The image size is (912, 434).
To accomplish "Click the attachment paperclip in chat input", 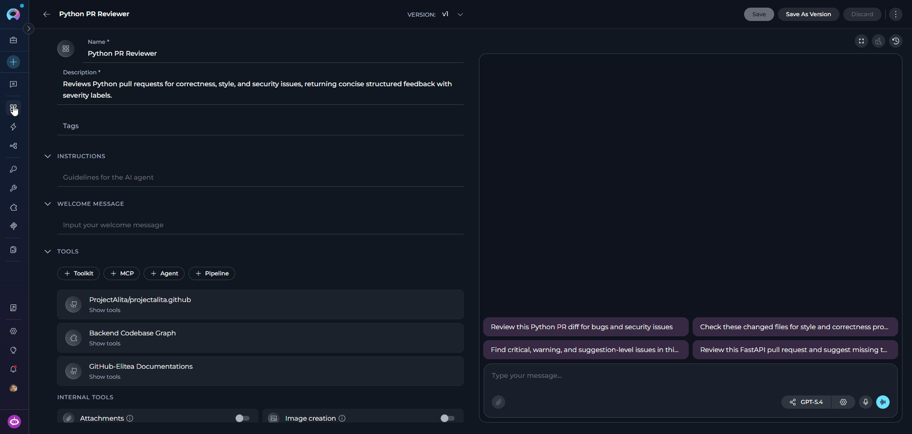I will pyautogui.click(x=498, y=402).
